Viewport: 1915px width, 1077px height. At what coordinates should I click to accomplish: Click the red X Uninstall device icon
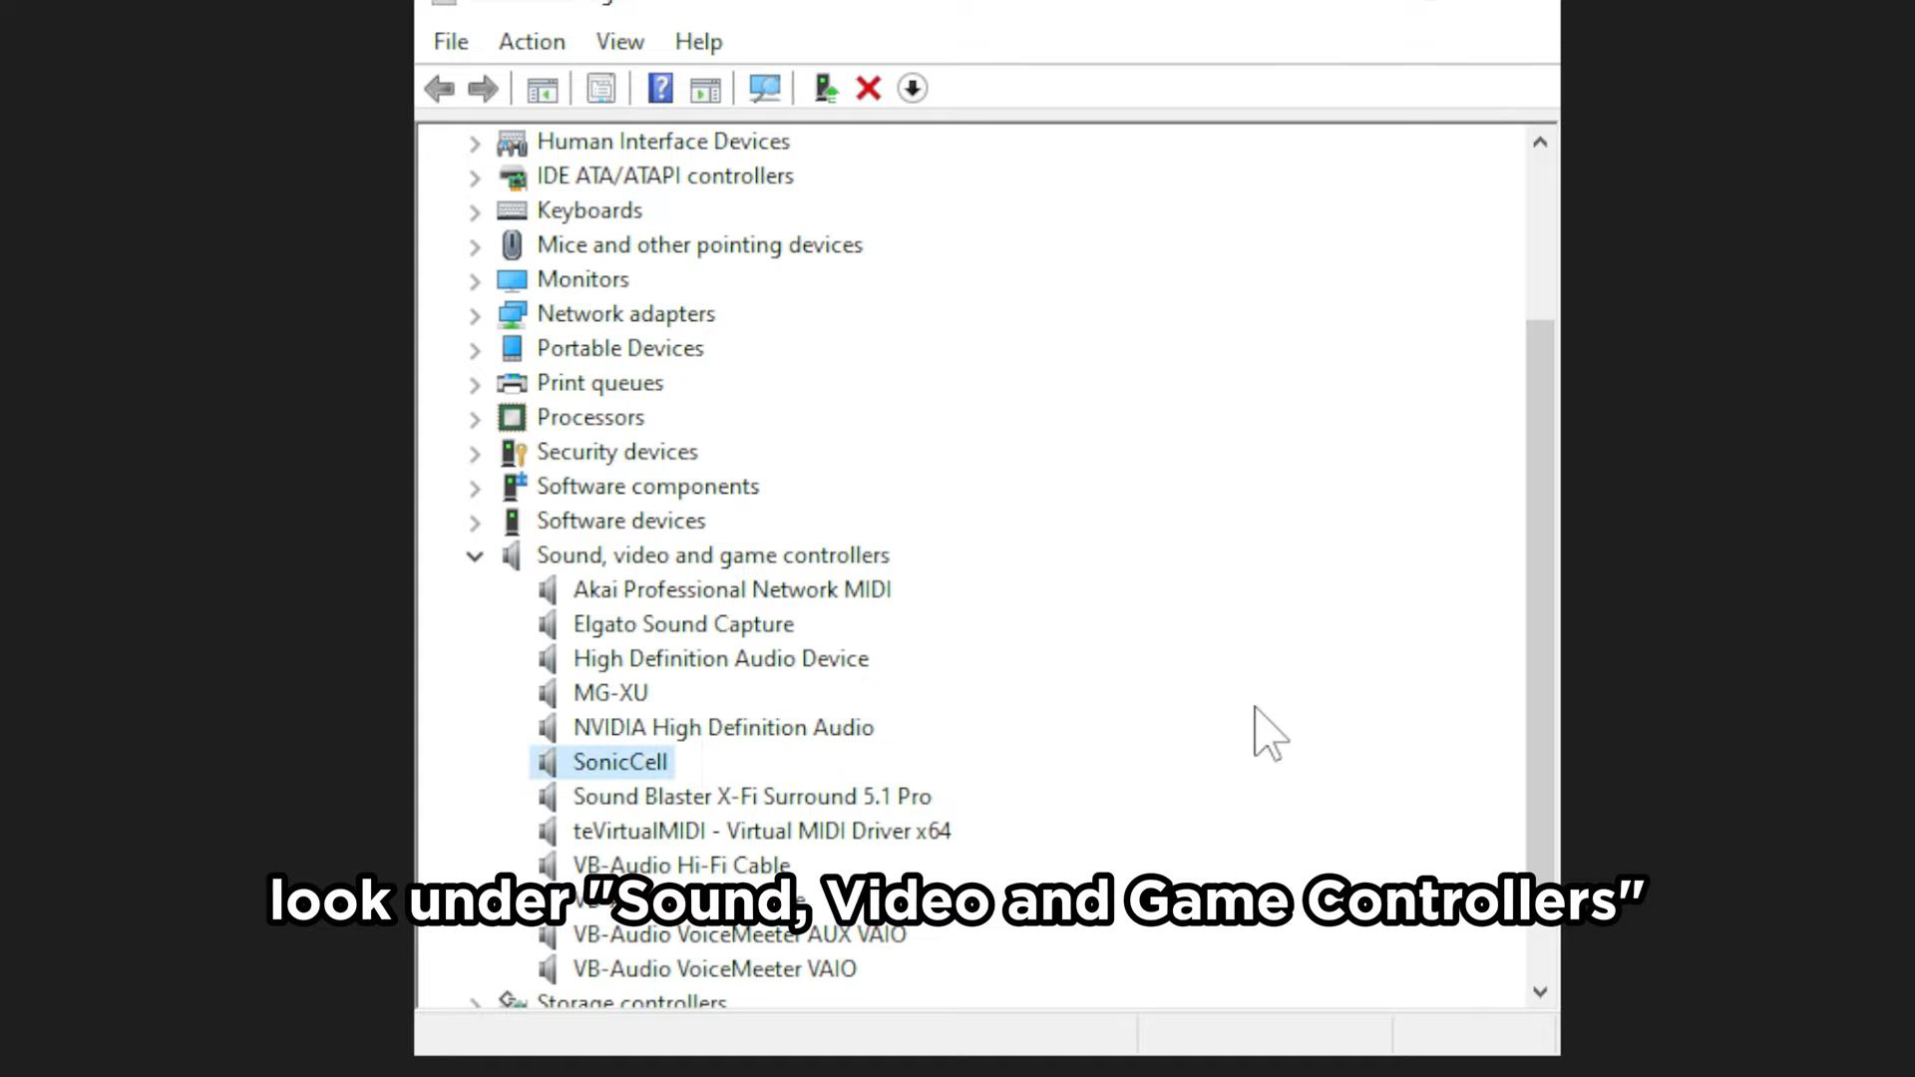tap(869, 89)
